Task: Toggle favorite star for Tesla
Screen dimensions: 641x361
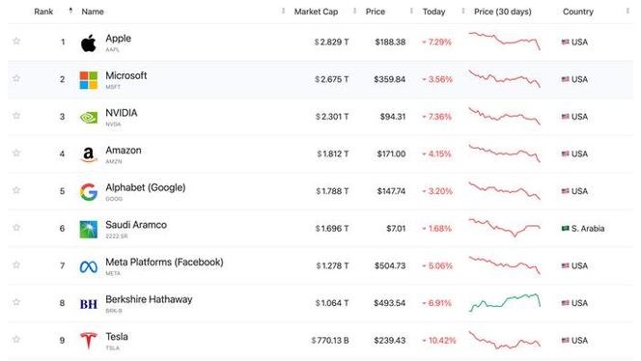Action: [16, 340]
